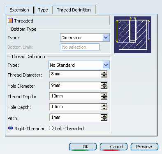Confirm the dialog with OK
Viewport: 162px width, 154px height.
click(x=83, y=147)
